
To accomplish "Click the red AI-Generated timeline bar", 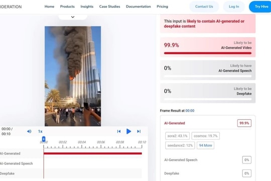I will pos(93,153).
